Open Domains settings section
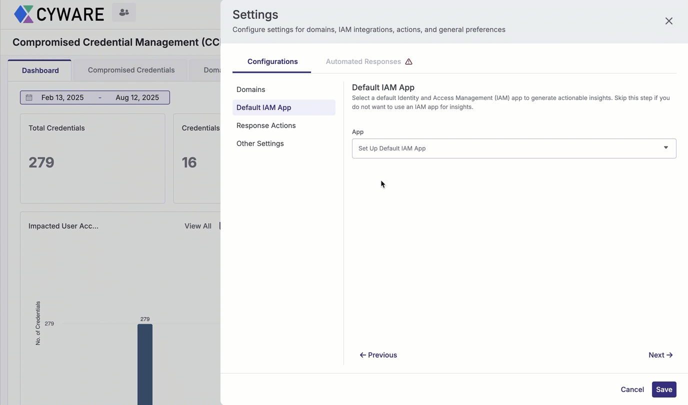Screen dimensions: 688x405 click(251, 89)
